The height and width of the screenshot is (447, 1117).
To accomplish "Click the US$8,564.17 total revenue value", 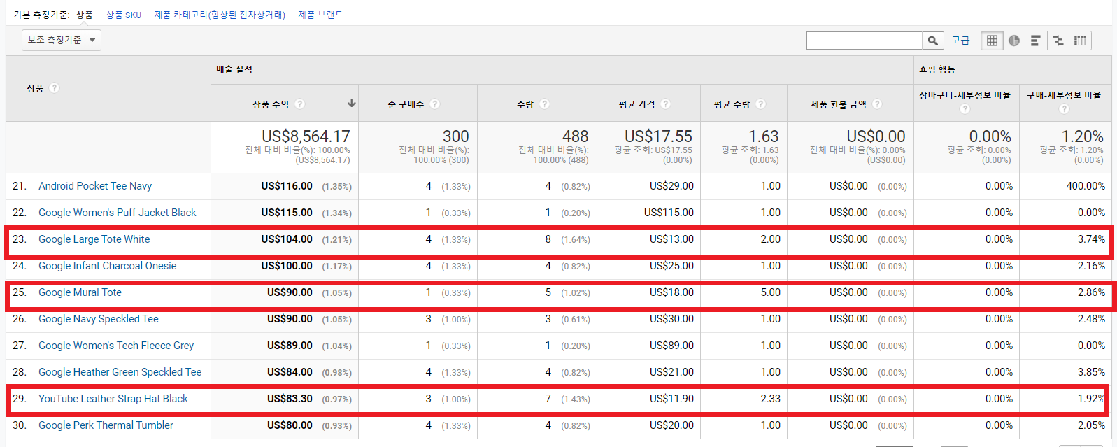I will 306,136.
